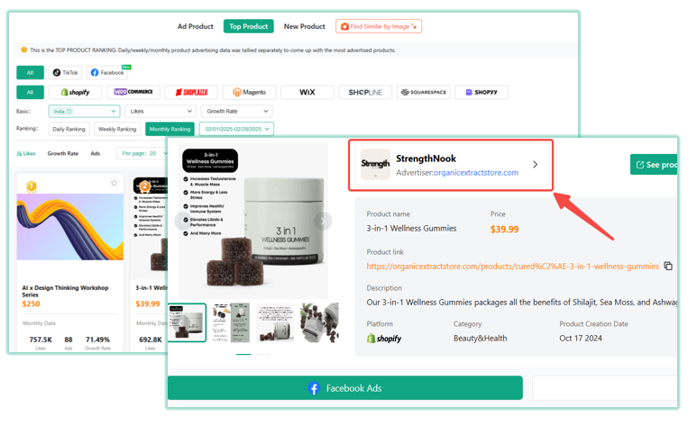The height and width of the screenshot is (426, 697).
Task: Filter stores by Wix
Action: pyautogui.click(x=307, y=92)
